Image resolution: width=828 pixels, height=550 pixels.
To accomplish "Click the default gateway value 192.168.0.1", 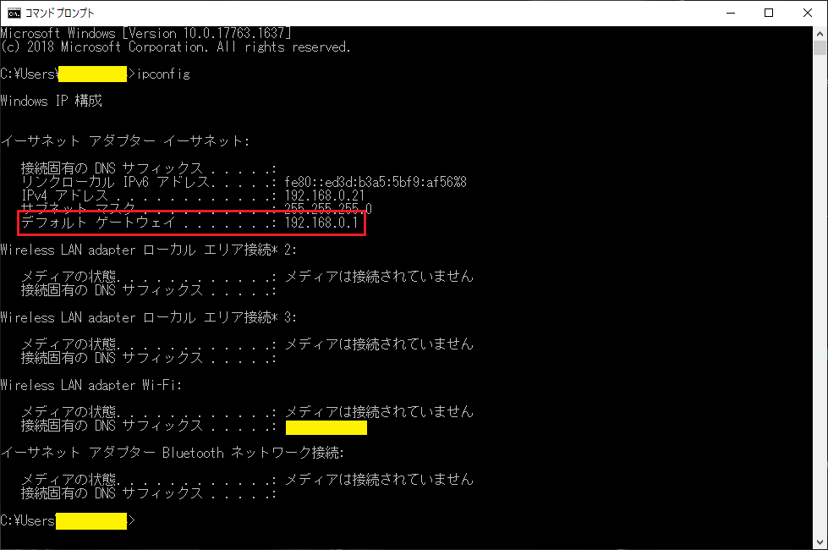I will click(321, 223).
